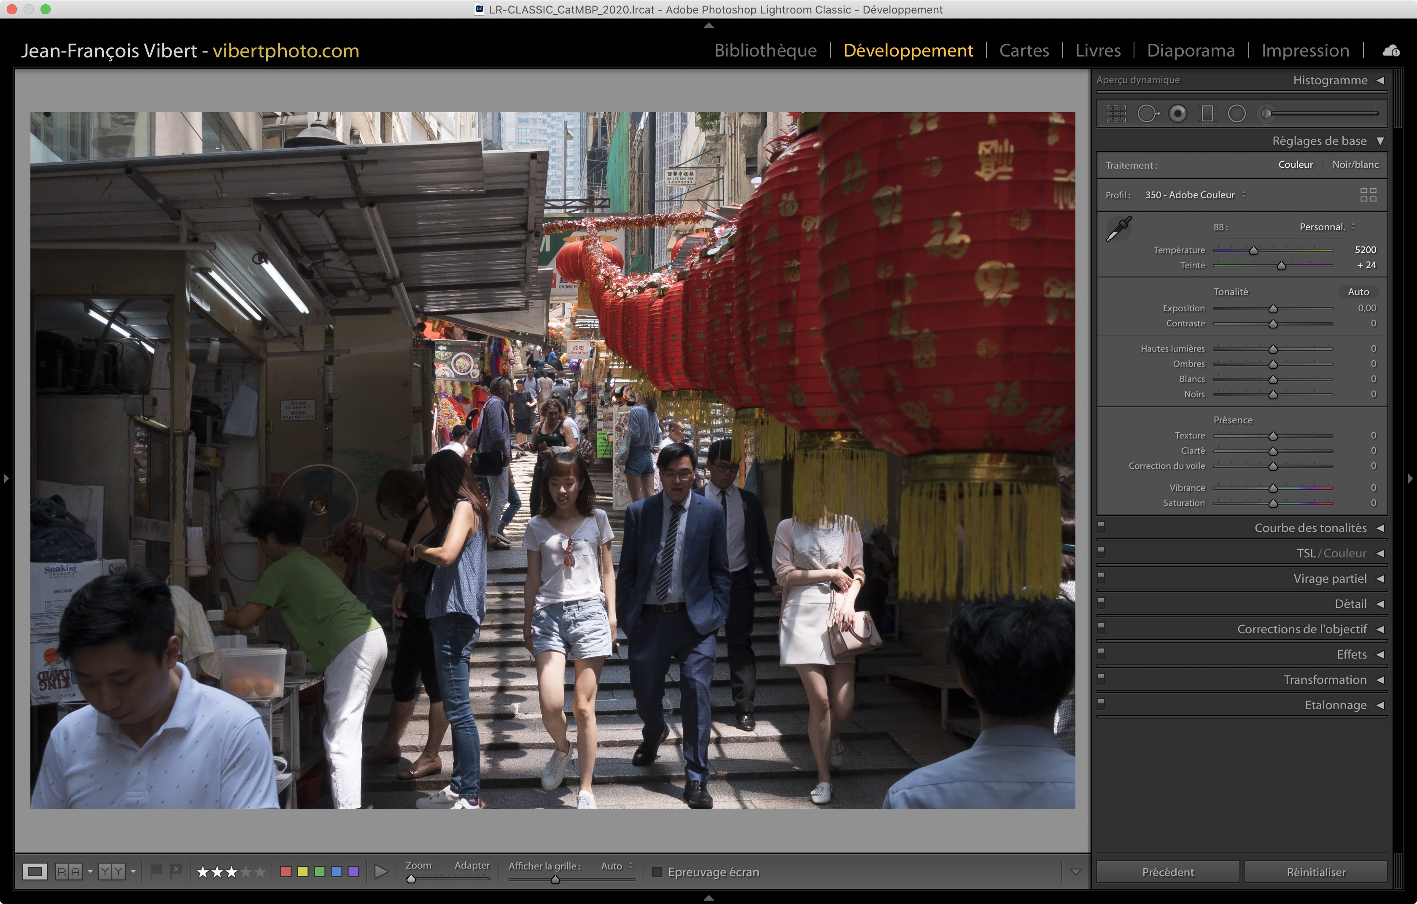Select the Red Eye Correction tool
This screenshot has width=1417, height=904.
point(1177,113)
